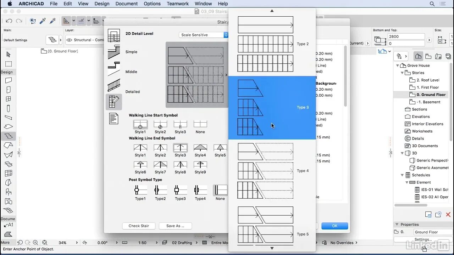
Task: Choose Type 2 stair symbol thumbnail
Action: point(272,44)
